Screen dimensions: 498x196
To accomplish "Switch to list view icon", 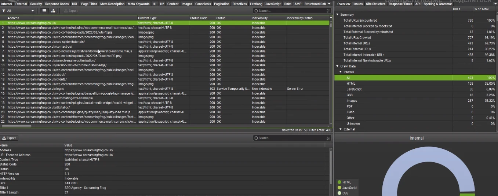I will click(44, 11).
